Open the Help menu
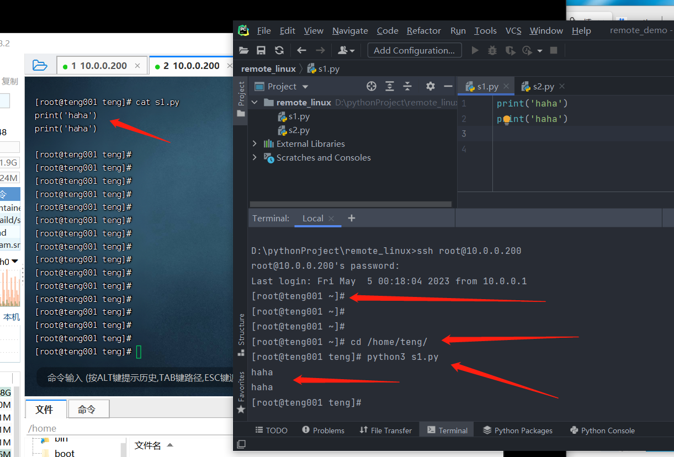Image resolution: width=674 pixels, height=457 pixels. pyautogui.click(x=581, y=30)
